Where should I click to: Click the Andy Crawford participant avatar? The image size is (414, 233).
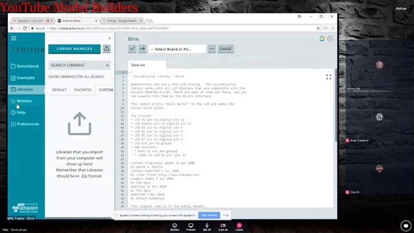tap(380, 116)
